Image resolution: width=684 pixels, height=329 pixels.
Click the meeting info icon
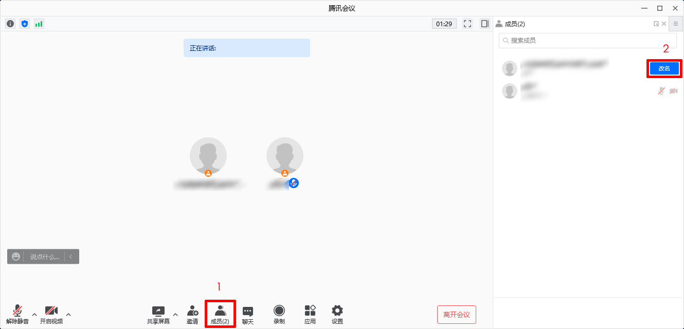tap(10, 24)
